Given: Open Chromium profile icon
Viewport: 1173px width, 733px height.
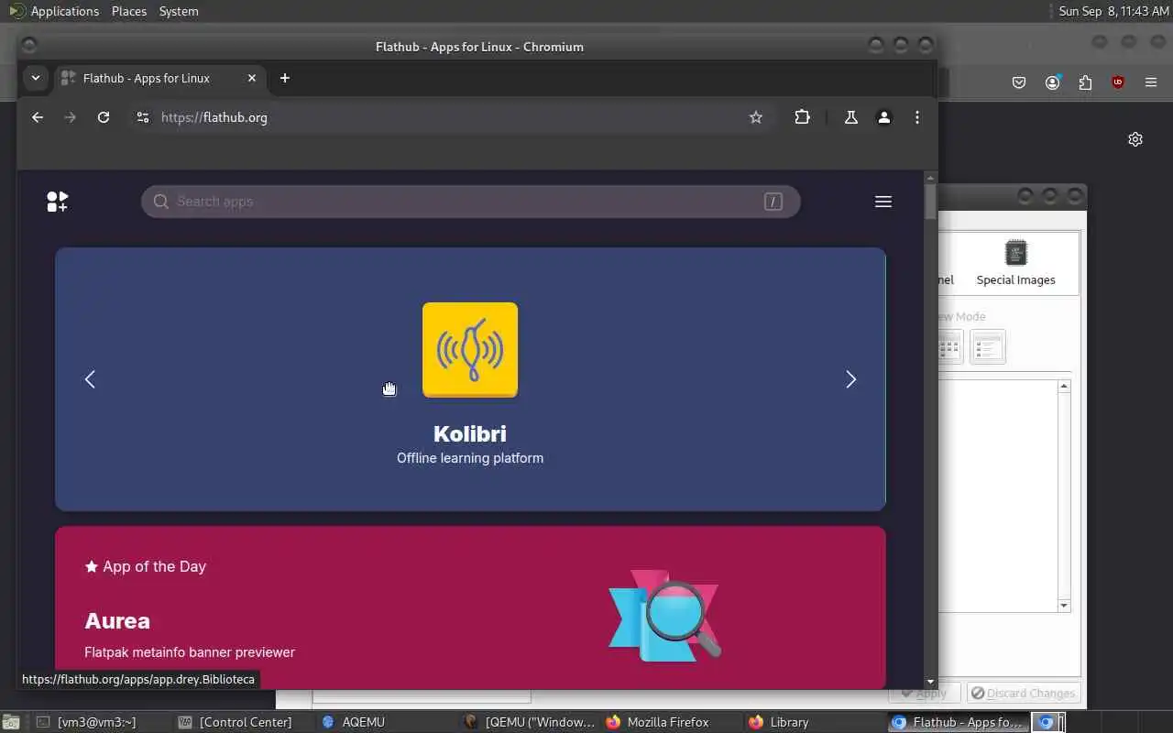Looking at the screenshot, I should pyautogui.click(x=884, y=117).
